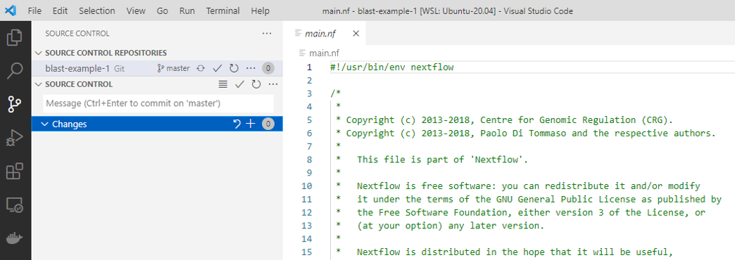The image size is (735, 260).
Task: Click the SOURCE CONTROL panel title
Action: click(77, 34)
